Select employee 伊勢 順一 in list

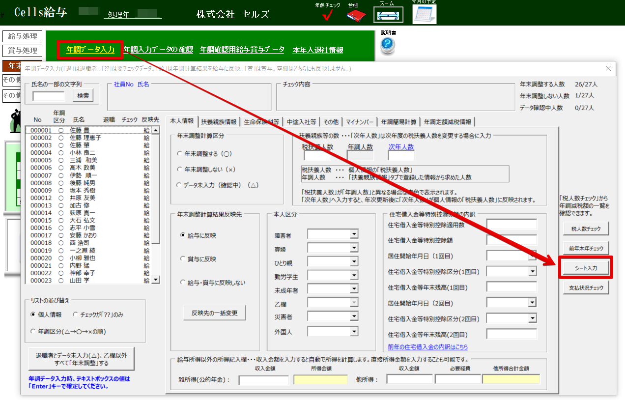[88, 175]
